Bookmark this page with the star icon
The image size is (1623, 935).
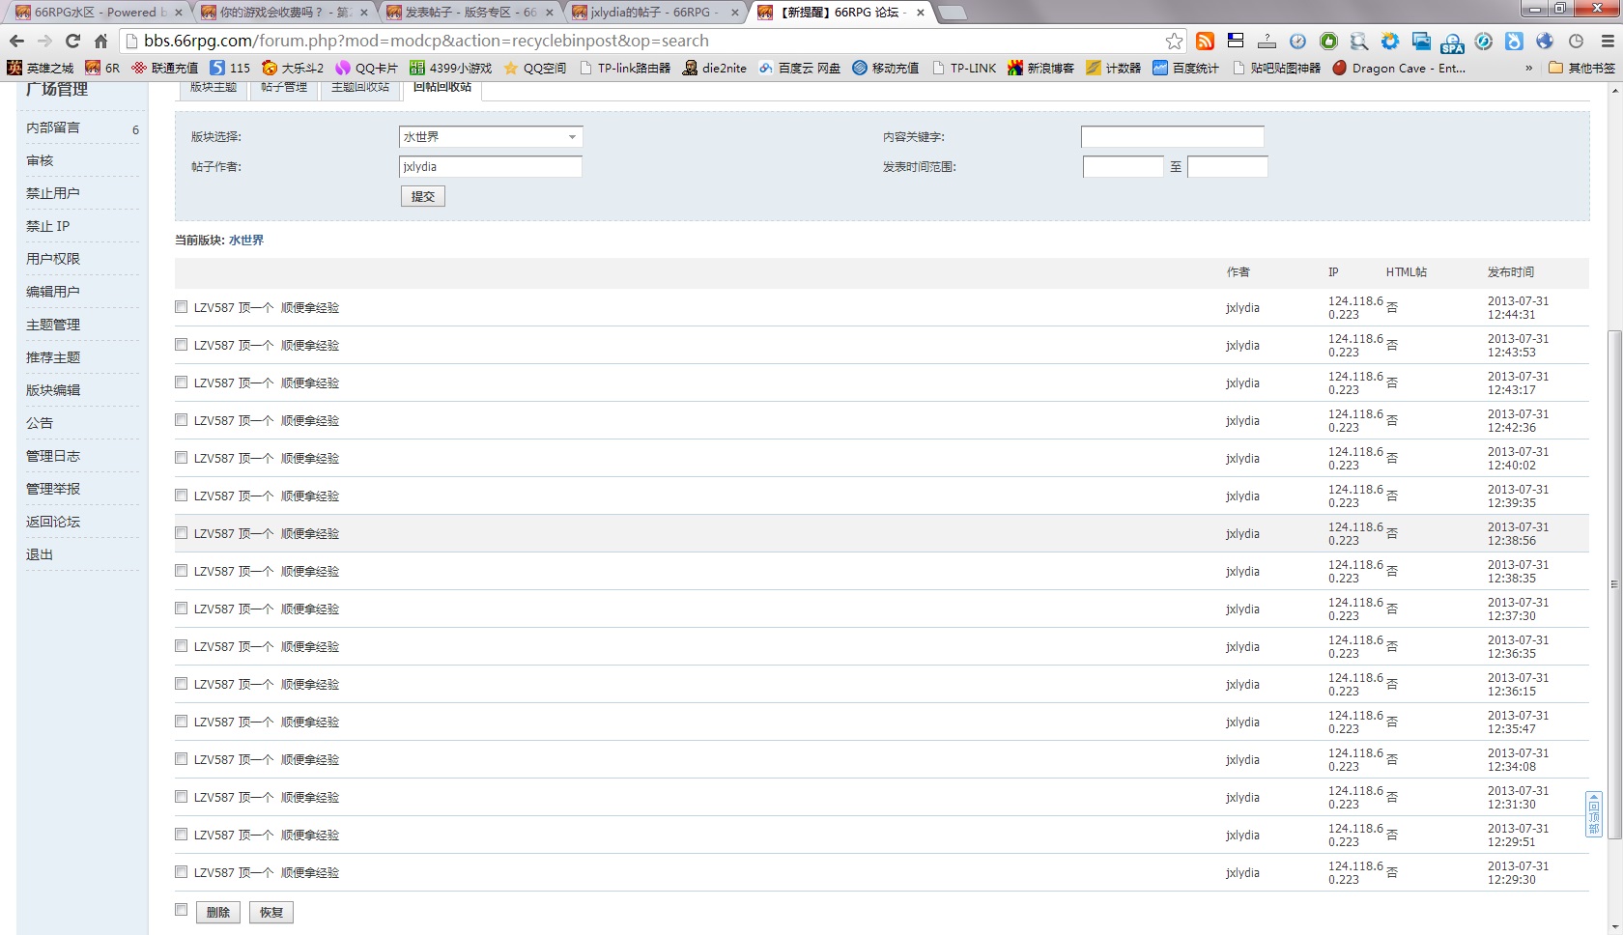tap(1174, 41)
